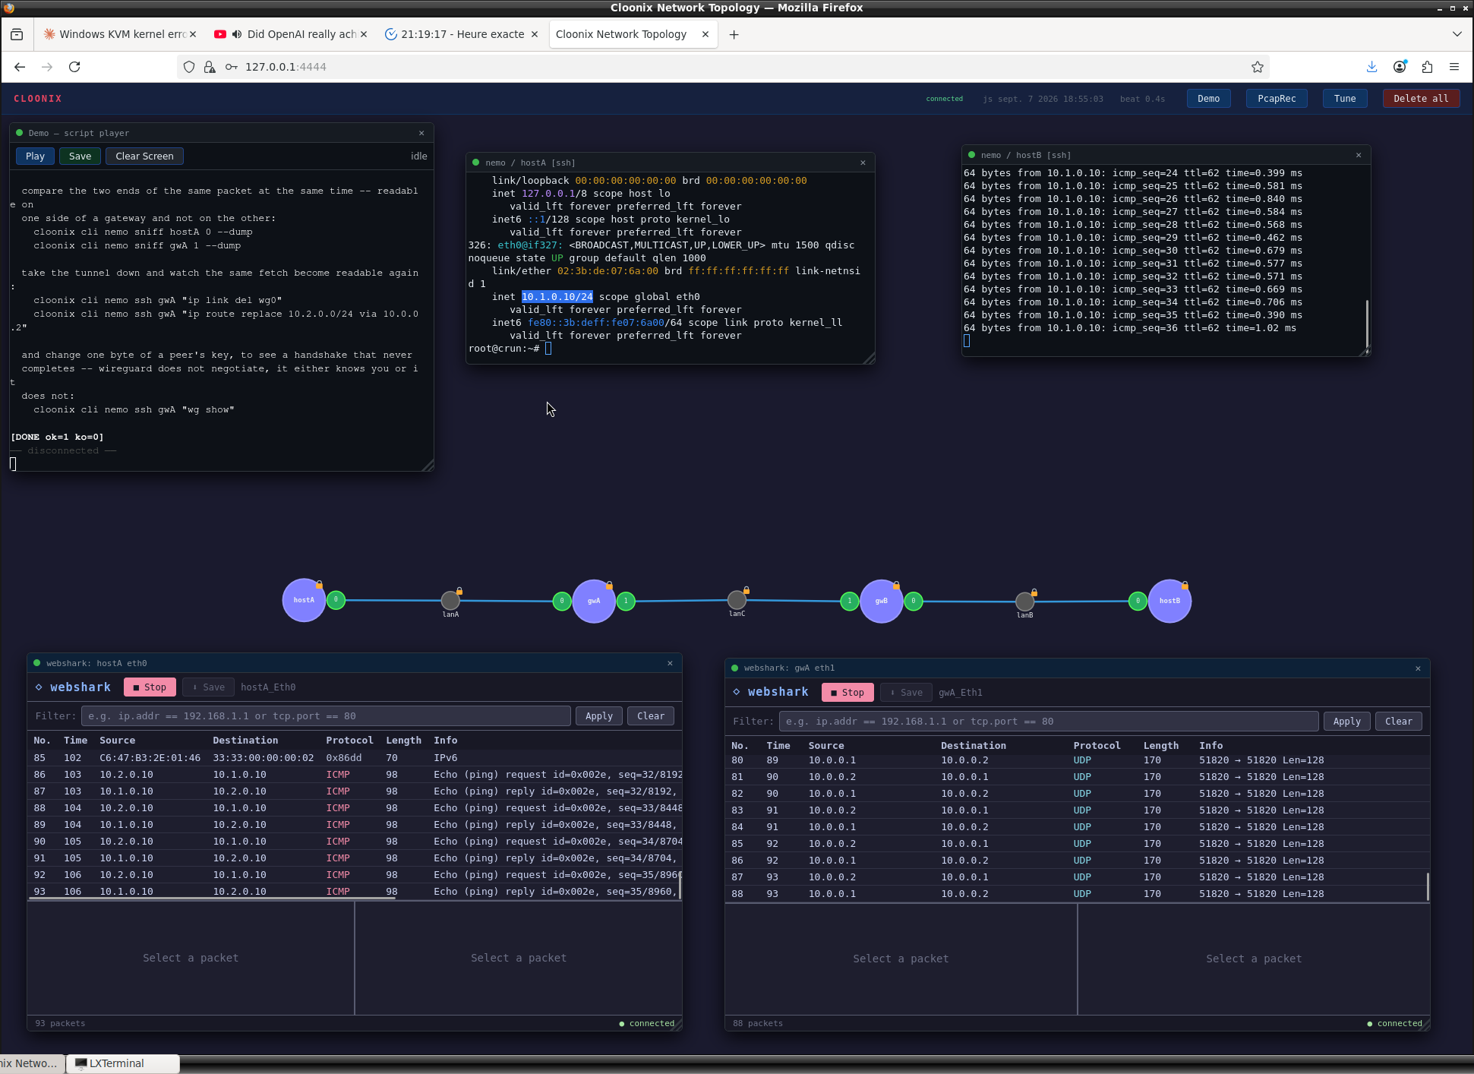This screenshot has width=1474, height=1074.
Task: Show the site information shield icon
Action: click(189, 67)
